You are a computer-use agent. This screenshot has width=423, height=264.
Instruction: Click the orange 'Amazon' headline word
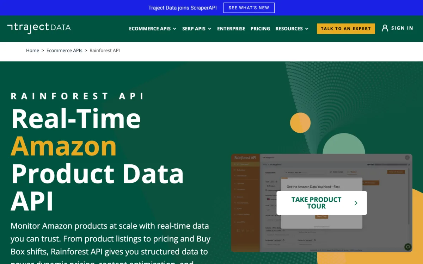tap(64, 146)
